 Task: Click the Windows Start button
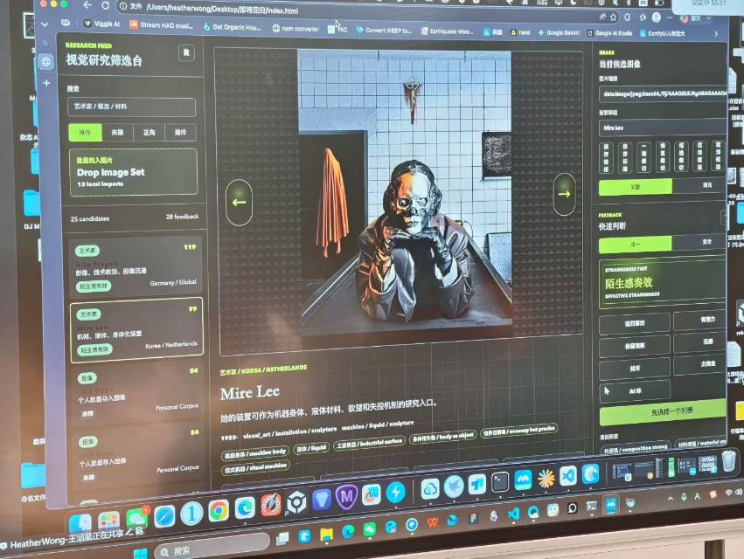[141, 553]
